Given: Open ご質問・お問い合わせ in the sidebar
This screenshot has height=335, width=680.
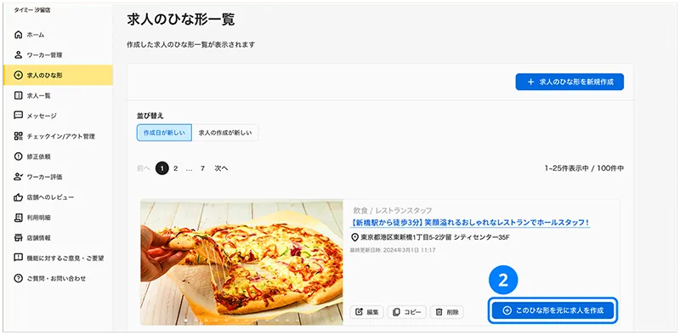Looking at the screenshot, I should coord(58,278).
